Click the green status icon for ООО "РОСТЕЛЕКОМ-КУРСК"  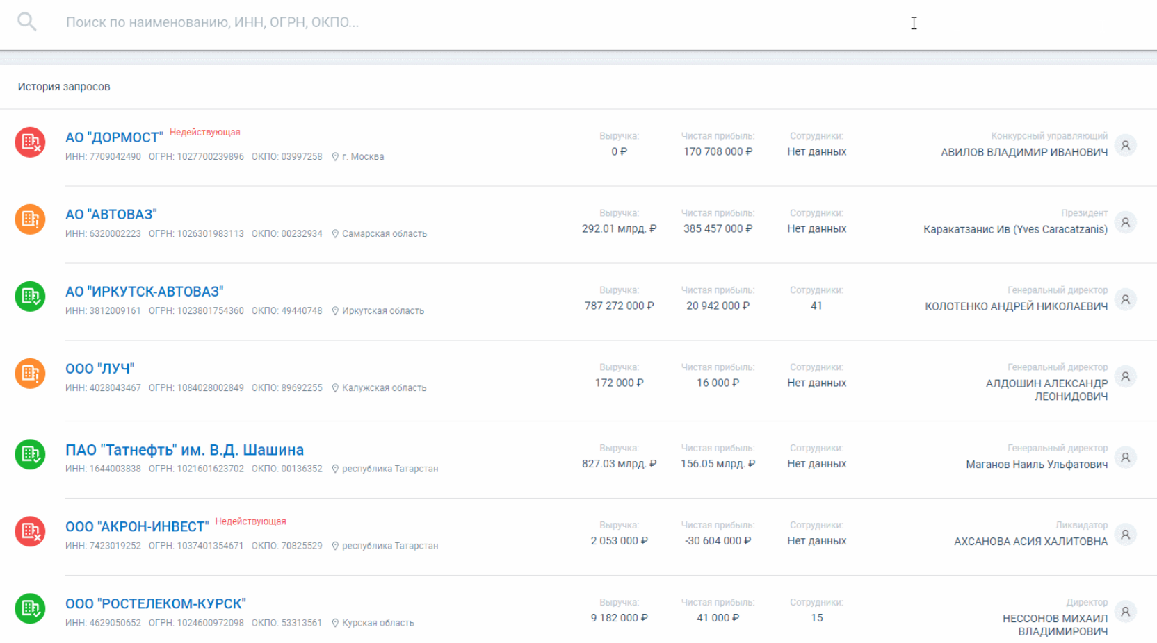pos(30,609)
